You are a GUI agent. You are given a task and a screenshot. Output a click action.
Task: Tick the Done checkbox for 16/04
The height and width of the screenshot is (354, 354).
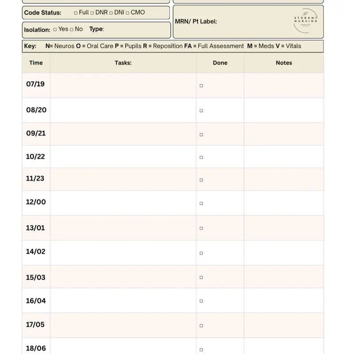coord(201,301)
